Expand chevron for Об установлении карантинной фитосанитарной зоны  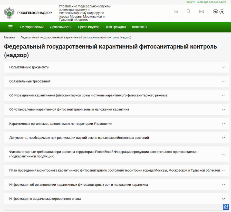(223, 110)
